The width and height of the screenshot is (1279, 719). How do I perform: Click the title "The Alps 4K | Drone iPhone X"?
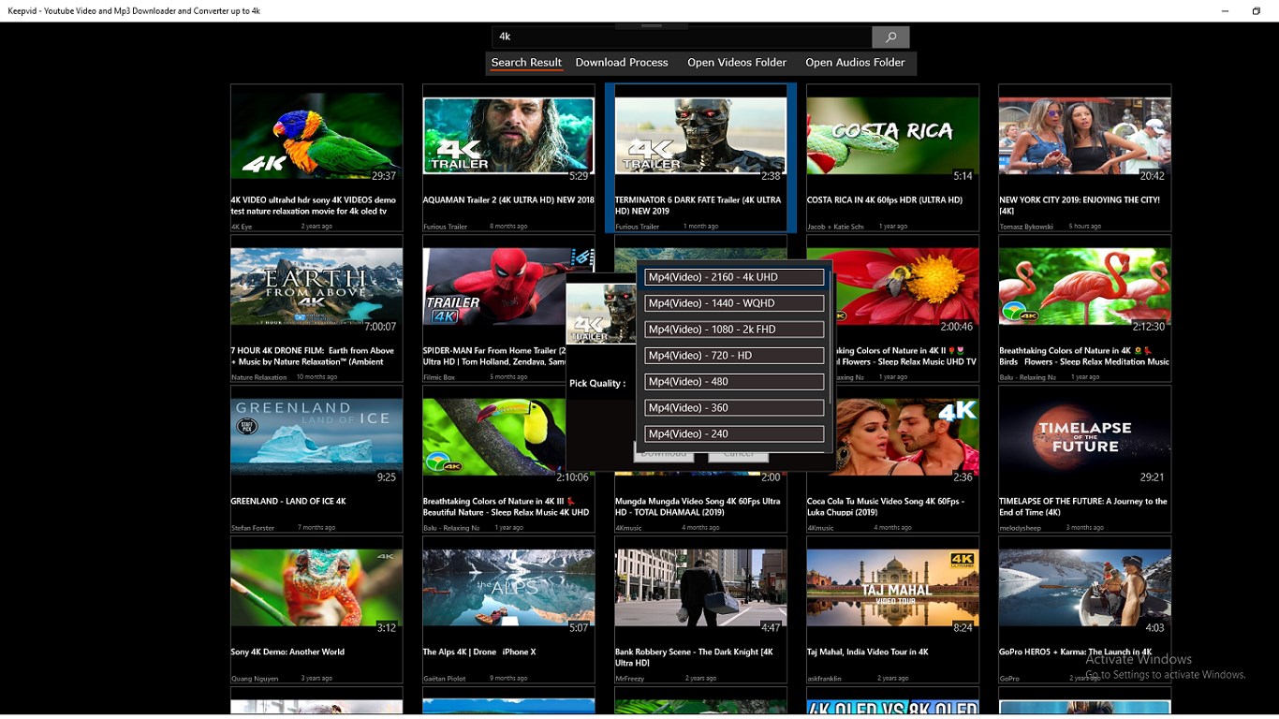[479, 653]
